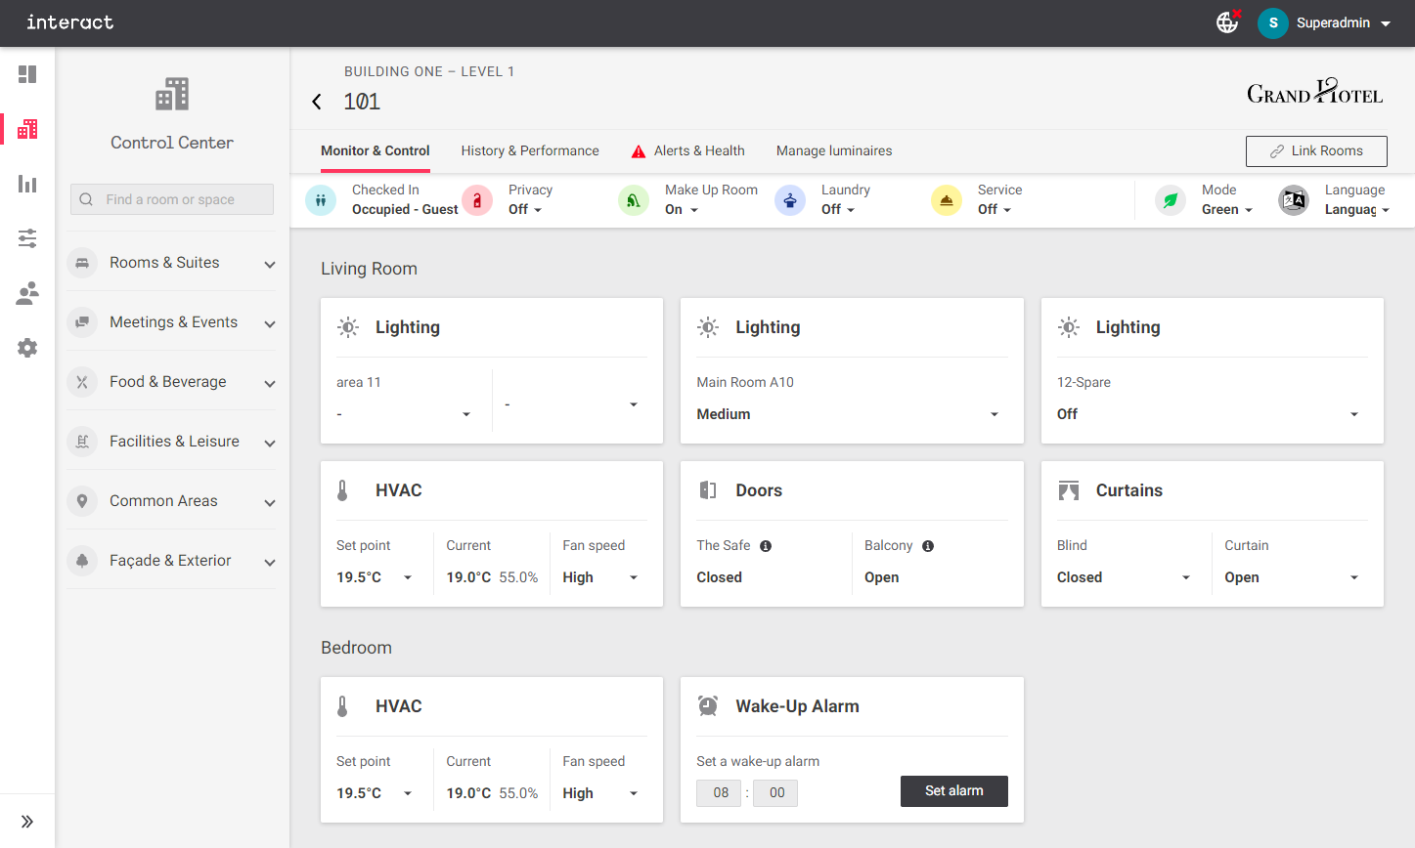Click the Link Rooms button
1415x848 pixels.
(x=1316, y=151)
